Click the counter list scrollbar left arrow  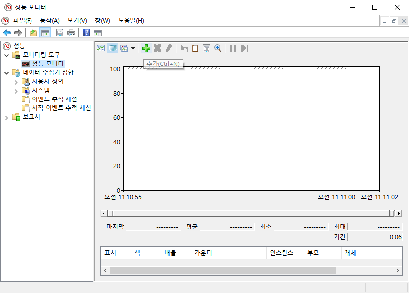105,270
